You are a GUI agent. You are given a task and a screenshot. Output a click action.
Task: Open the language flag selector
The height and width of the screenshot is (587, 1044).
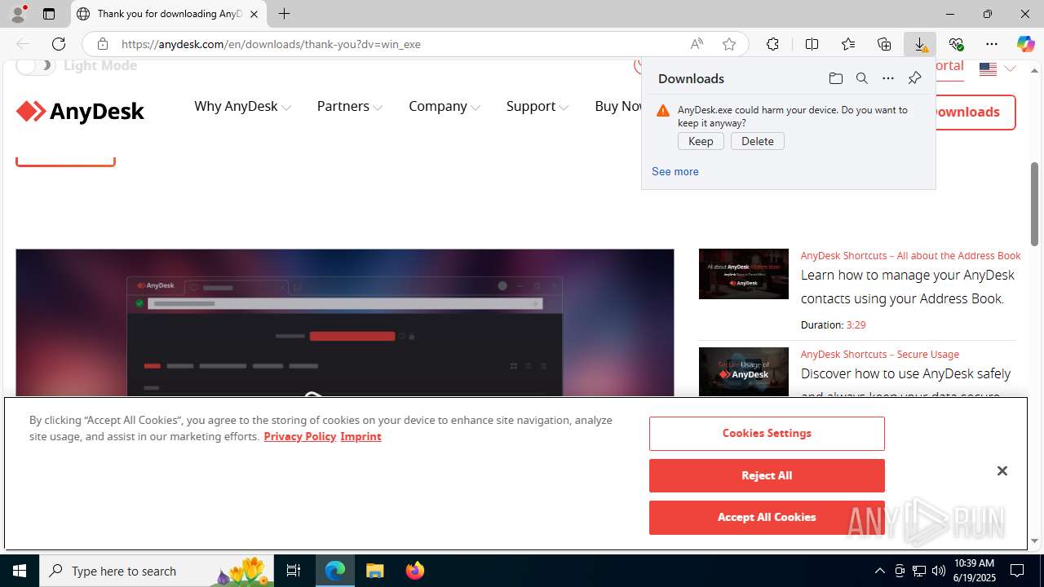coord(997,68)
